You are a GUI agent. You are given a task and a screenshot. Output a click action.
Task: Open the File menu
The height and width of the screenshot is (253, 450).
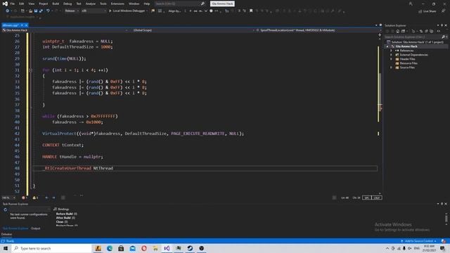tap(13, 4)
